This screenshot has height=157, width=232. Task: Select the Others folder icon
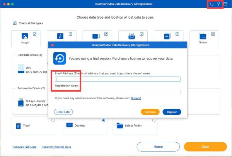pyautogui.click(x=203, y=36)
